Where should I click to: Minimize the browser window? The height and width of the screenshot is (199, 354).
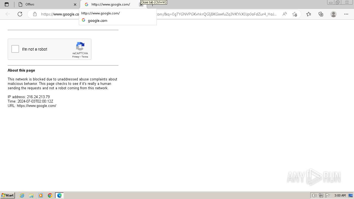(x=330, y=2)
